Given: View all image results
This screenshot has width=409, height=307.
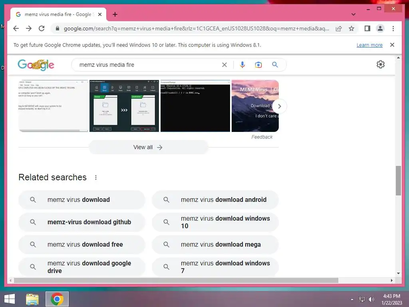Looking at the screenshot, I should click(149, 147).
